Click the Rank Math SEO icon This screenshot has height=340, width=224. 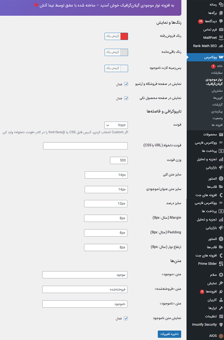(221, 46)
